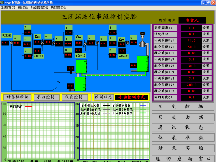Viewport: 216px width, 162px height.
Task: Open the 系统管理 menu
Action: coord(8,7)
